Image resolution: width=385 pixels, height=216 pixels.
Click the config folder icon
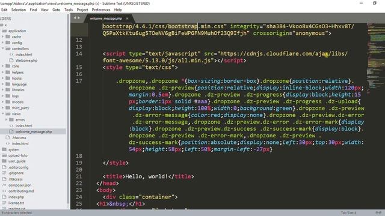[x=8, y=43]
